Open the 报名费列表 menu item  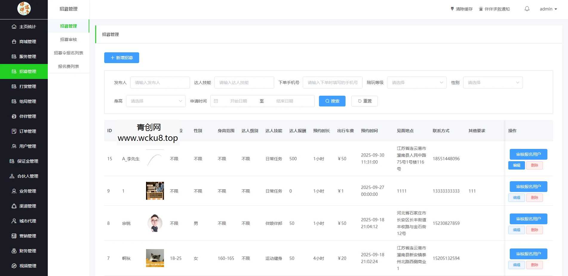[68, 66]
